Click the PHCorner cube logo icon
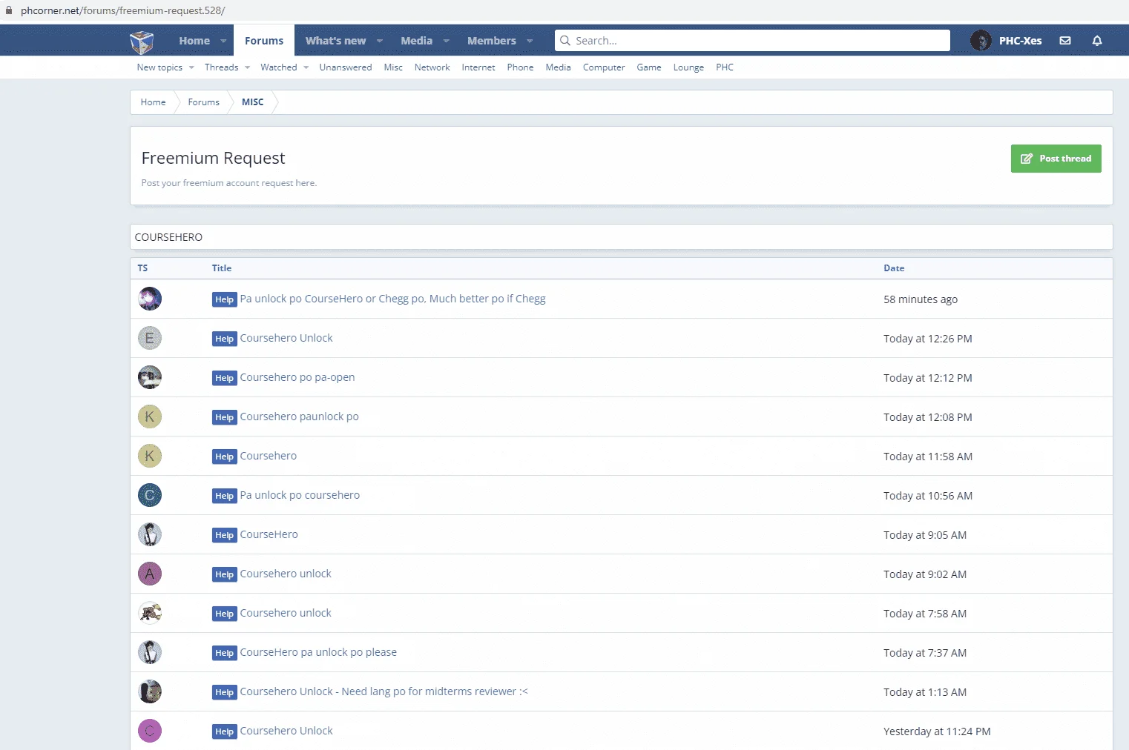Viewport: 1129px width, 750px height. (142, 42)
